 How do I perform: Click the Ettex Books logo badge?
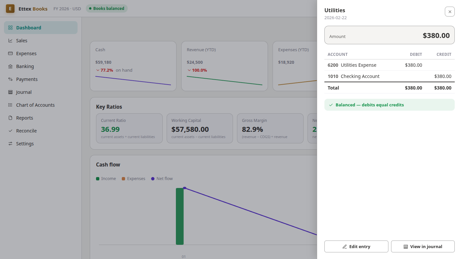pos(10,9)
